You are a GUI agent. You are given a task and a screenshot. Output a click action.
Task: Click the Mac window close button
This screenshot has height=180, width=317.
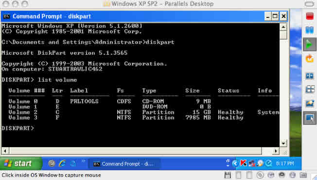(6, 4)
